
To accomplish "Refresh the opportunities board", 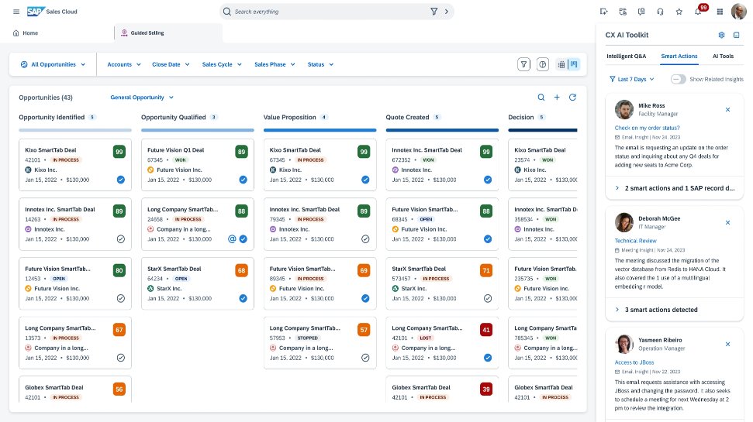I will click(572, 98).
